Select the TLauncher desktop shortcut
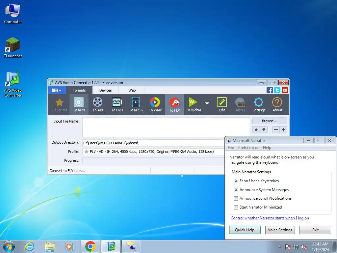The width and height of the screenshot is (337, 253). click(x=13, y=47)
